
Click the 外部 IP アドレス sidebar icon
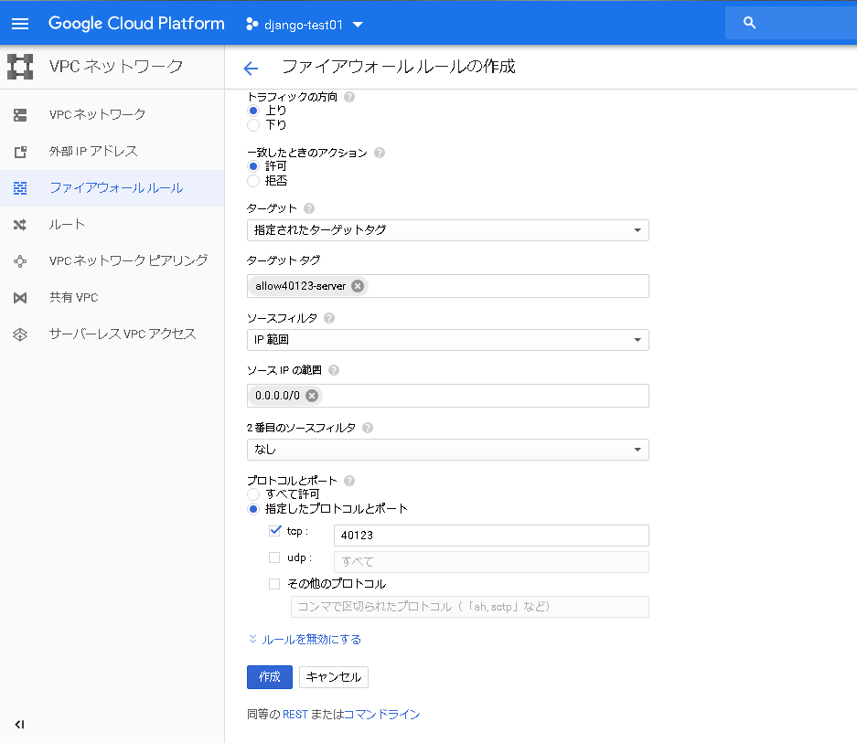(20, 152)
